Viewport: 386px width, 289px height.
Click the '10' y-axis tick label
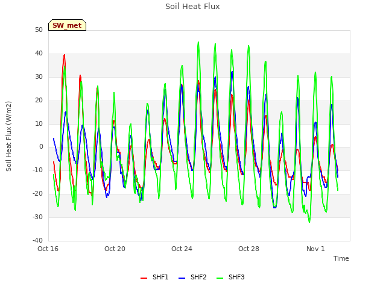[39, 124]
